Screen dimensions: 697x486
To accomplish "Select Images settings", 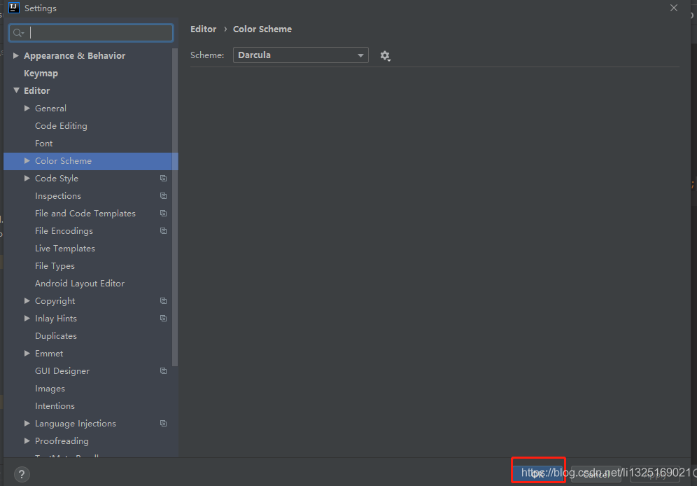I will click(x=50, y=389).
